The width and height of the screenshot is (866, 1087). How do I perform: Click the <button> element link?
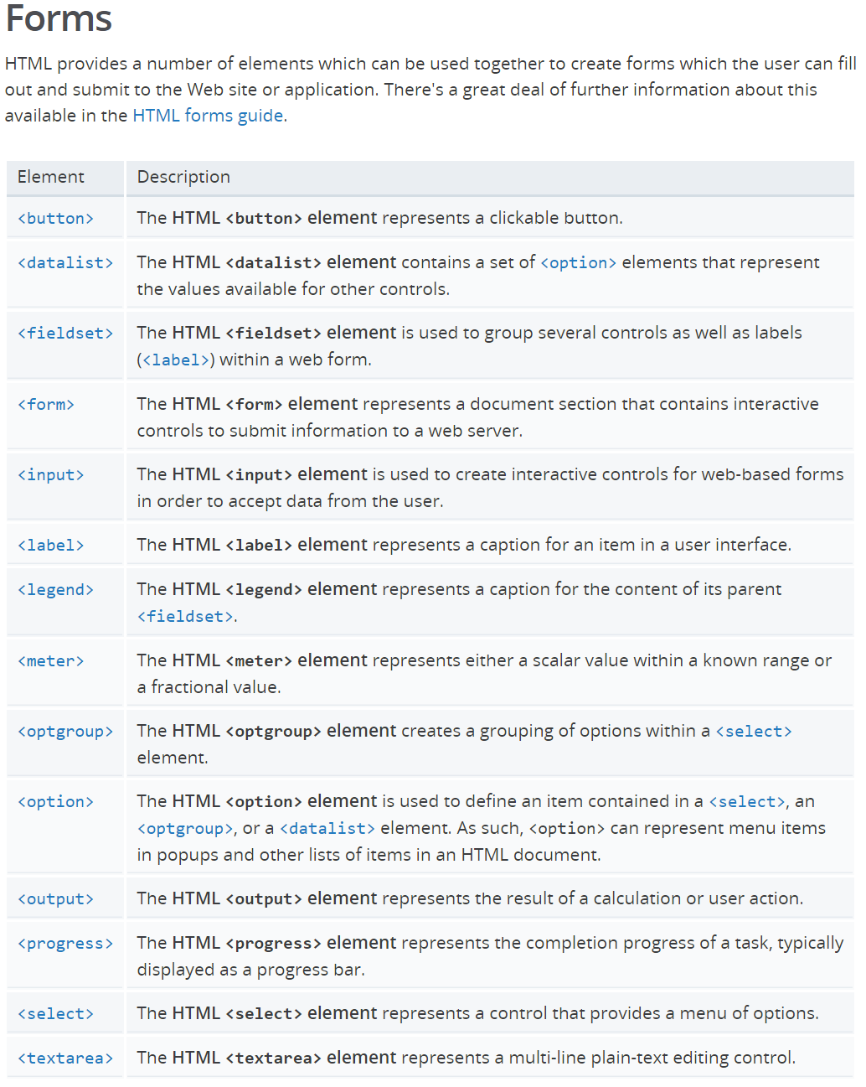click(x=55, y=219)
